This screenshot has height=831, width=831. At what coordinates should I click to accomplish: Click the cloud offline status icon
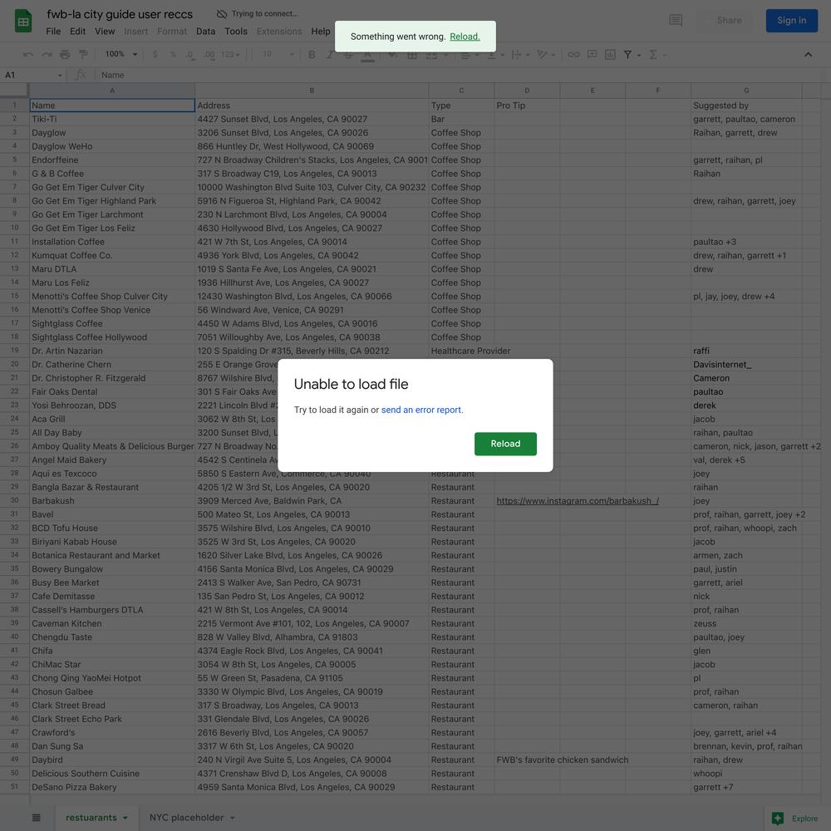222,14
